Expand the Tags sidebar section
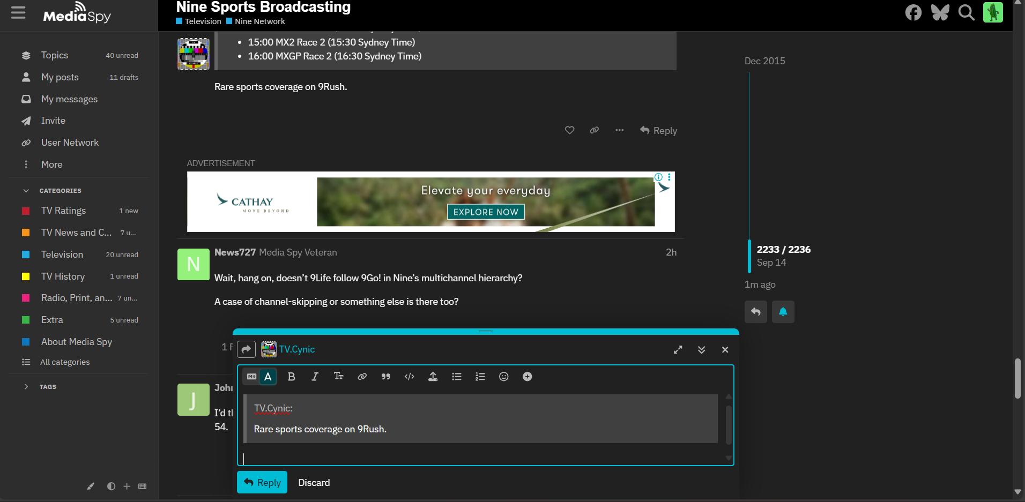This screenshot has width=1025, height=502. (26, 387)
